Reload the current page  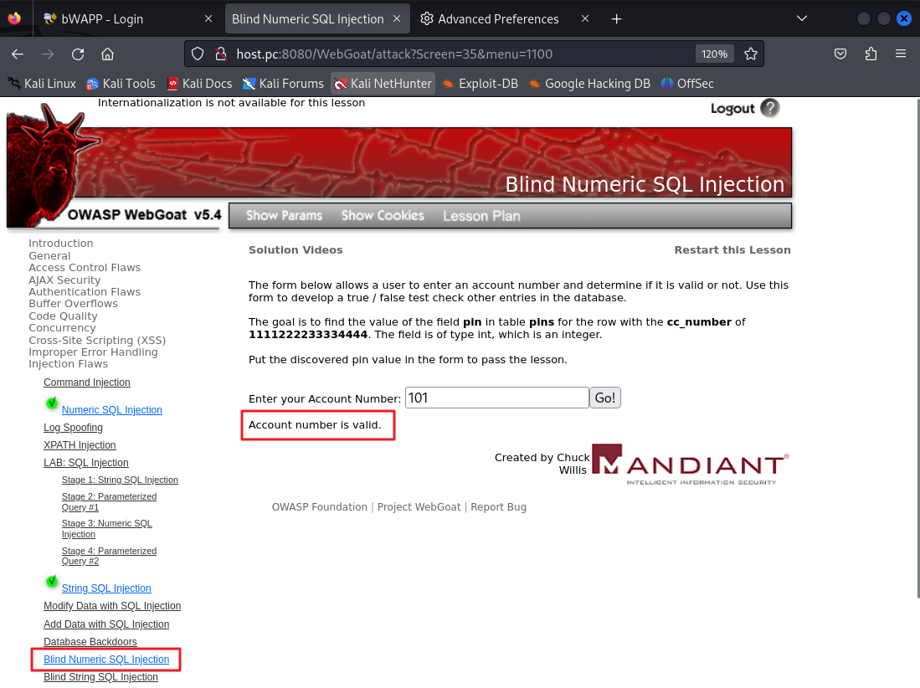(x=78, y=54)
